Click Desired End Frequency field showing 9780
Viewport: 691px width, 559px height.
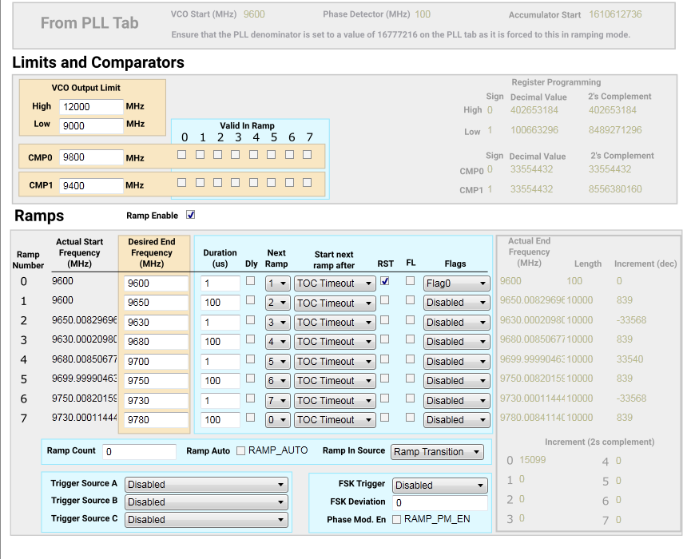(x=156, y=420)
